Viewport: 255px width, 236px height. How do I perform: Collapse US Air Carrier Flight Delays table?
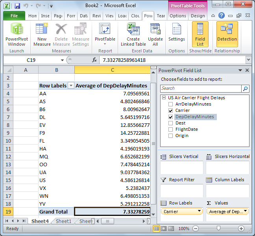click(x=164, y=98)
